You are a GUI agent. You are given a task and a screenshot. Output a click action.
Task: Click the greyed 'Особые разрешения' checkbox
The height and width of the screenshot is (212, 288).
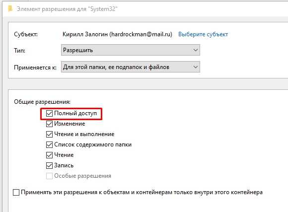tap(49, 176)
